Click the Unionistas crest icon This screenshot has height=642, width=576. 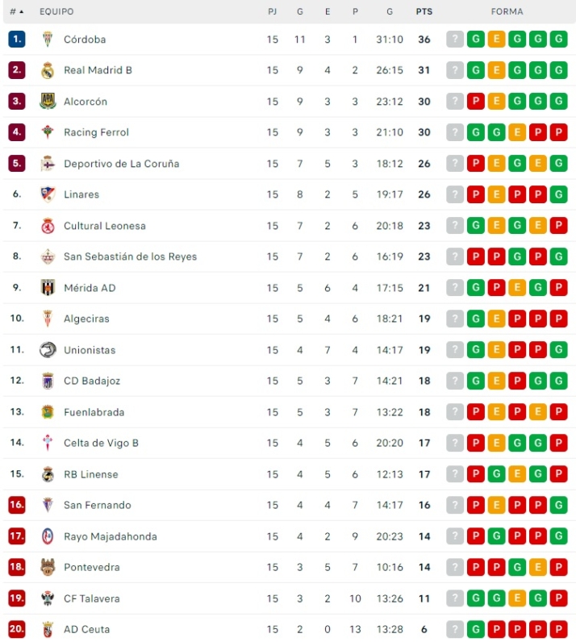click(47, 350)
